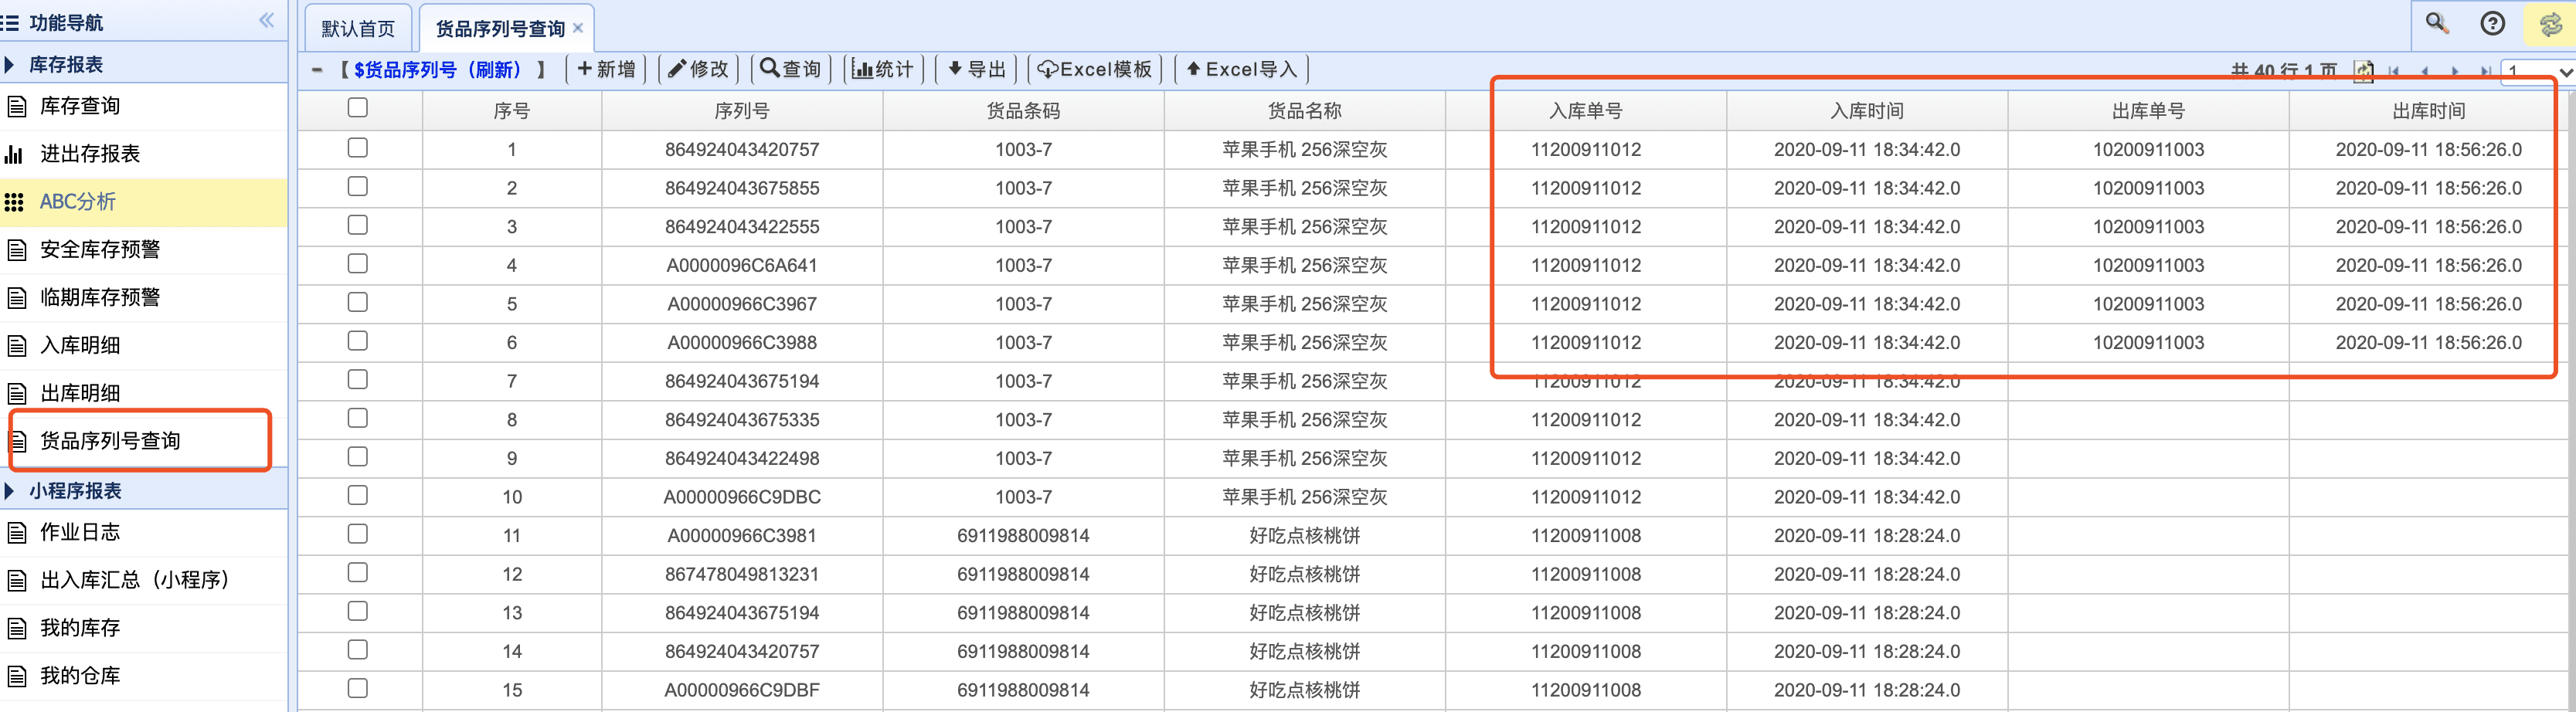
Task: Click the Excel导入 button
Action: click(x=1241, y=69)
